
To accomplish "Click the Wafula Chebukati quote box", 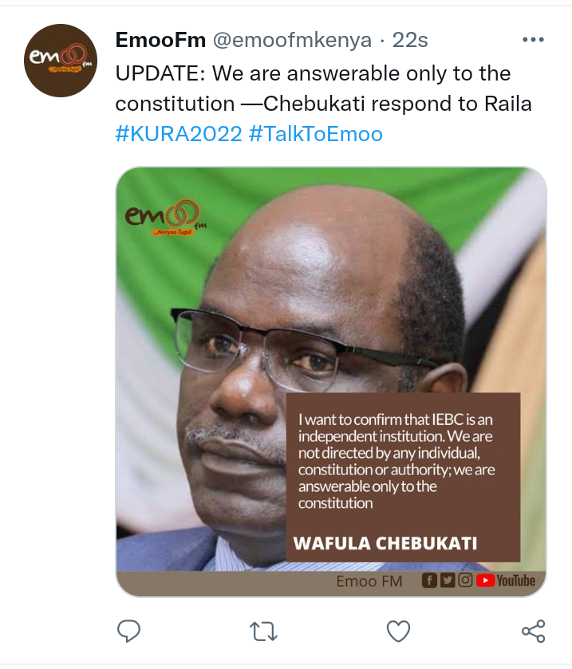I will [x=403, y=477].
